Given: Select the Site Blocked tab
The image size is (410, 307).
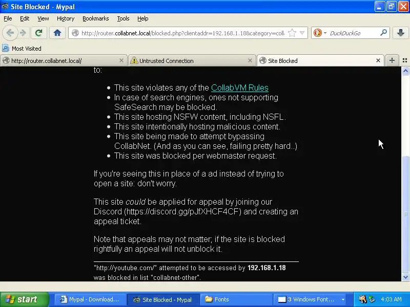Looking at the screenshot, I should [320, 60].
